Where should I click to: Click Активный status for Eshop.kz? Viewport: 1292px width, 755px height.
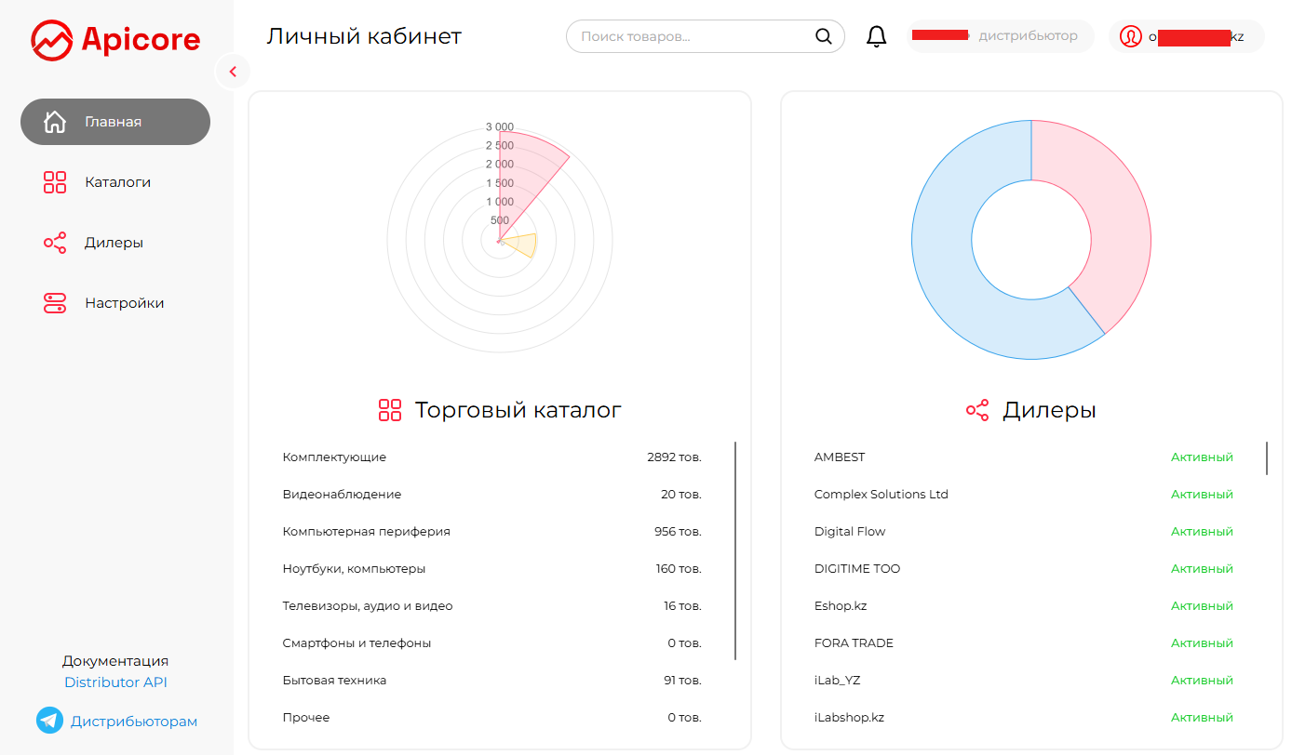coord(1202,606)
